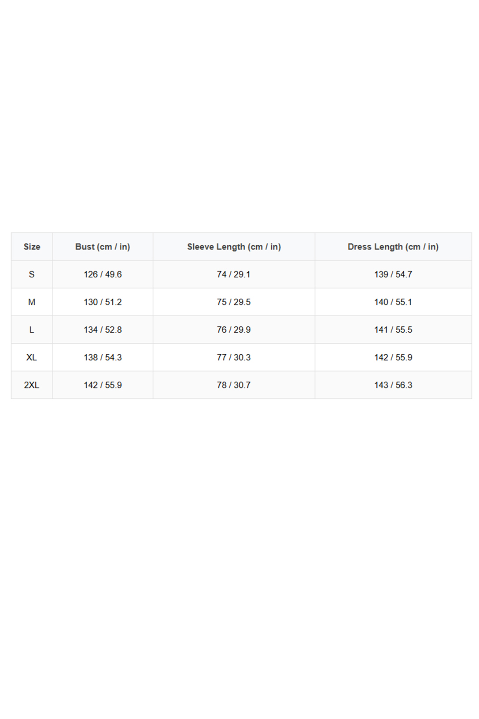Click the 141 / 55.5 dress length cell

click(393, 330)
